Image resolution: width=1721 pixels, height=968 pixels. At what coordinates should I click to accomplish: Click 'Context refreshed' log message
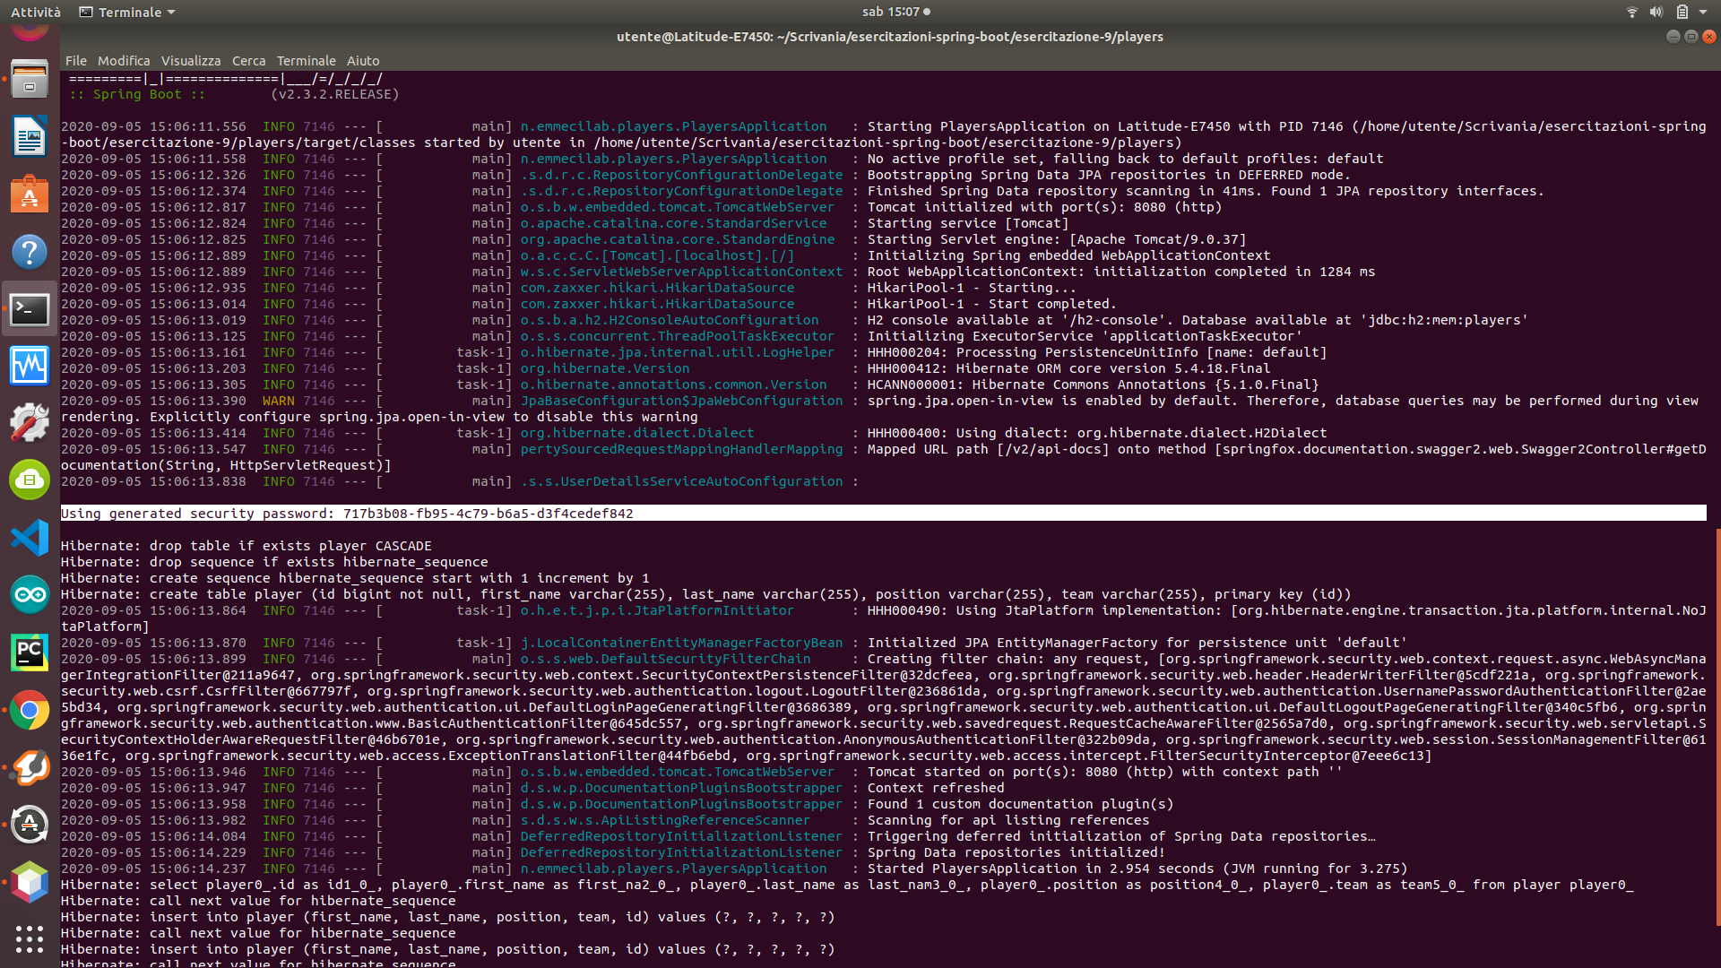(936, 788)
